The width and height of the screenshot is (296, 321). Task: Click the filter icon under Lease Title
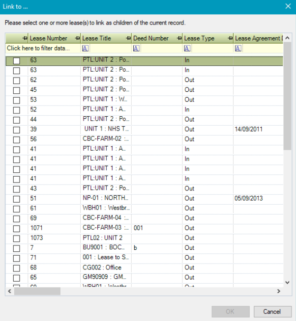[x=85, y=48]
